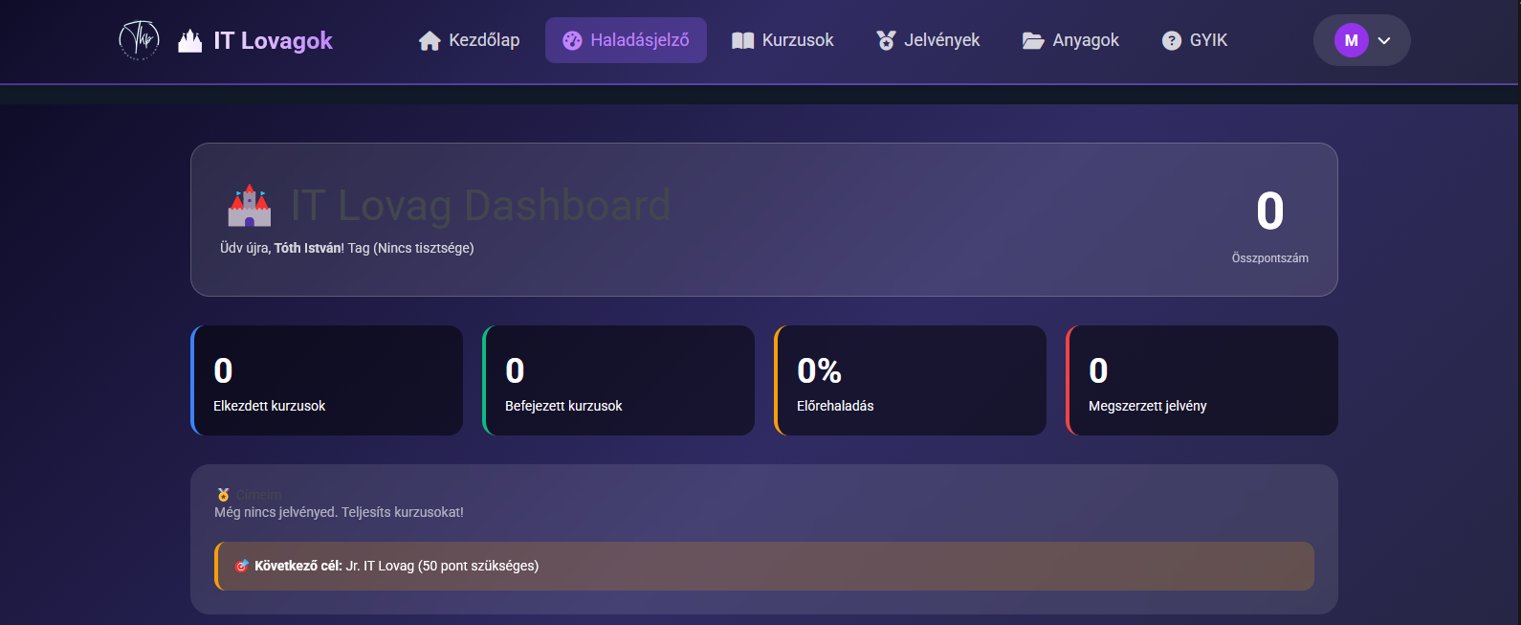Click the Előrehaladás percentage card
The image size is (1521, 625).
click(x=910, y=380)
